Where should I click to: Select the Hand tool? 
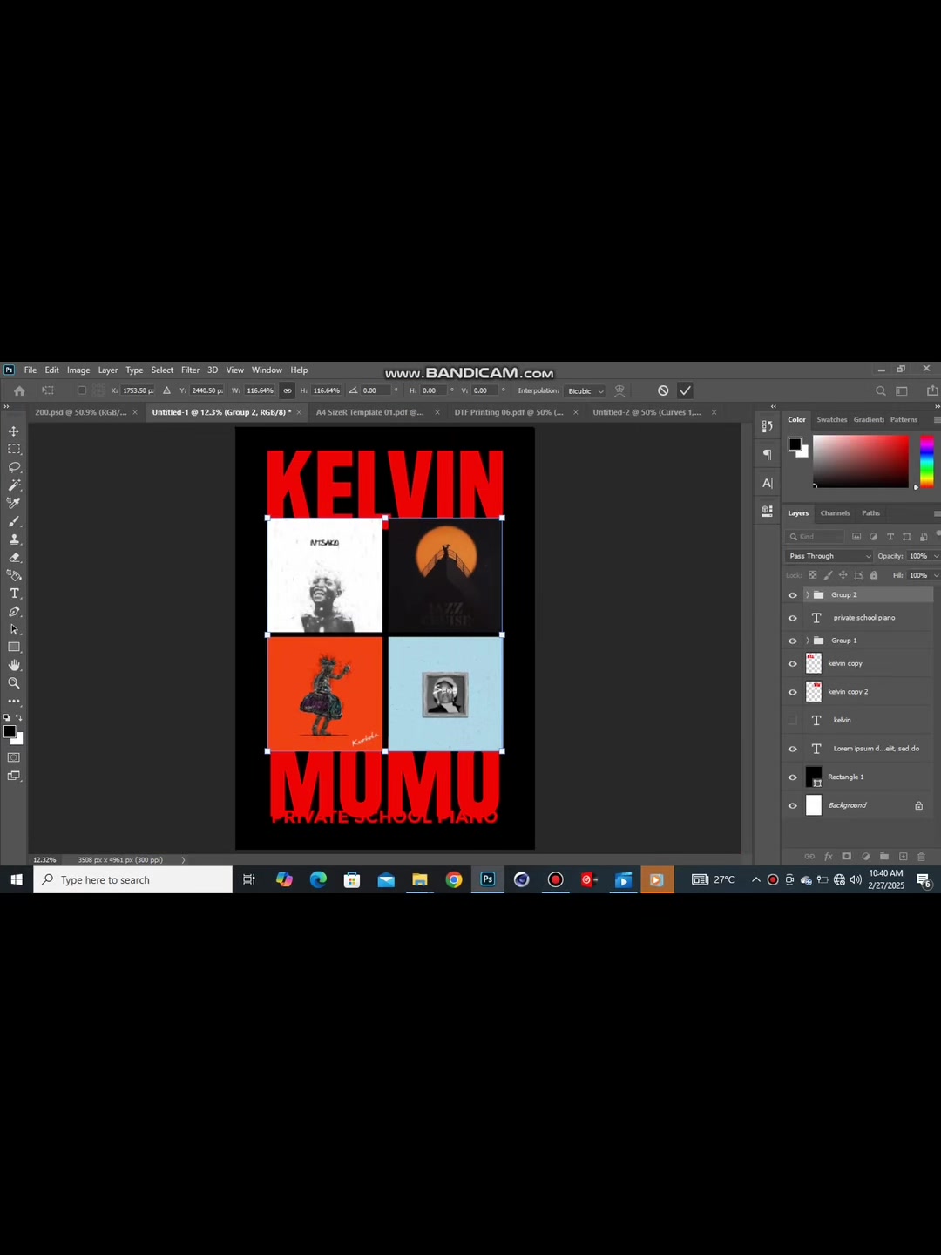coord(14,665)
